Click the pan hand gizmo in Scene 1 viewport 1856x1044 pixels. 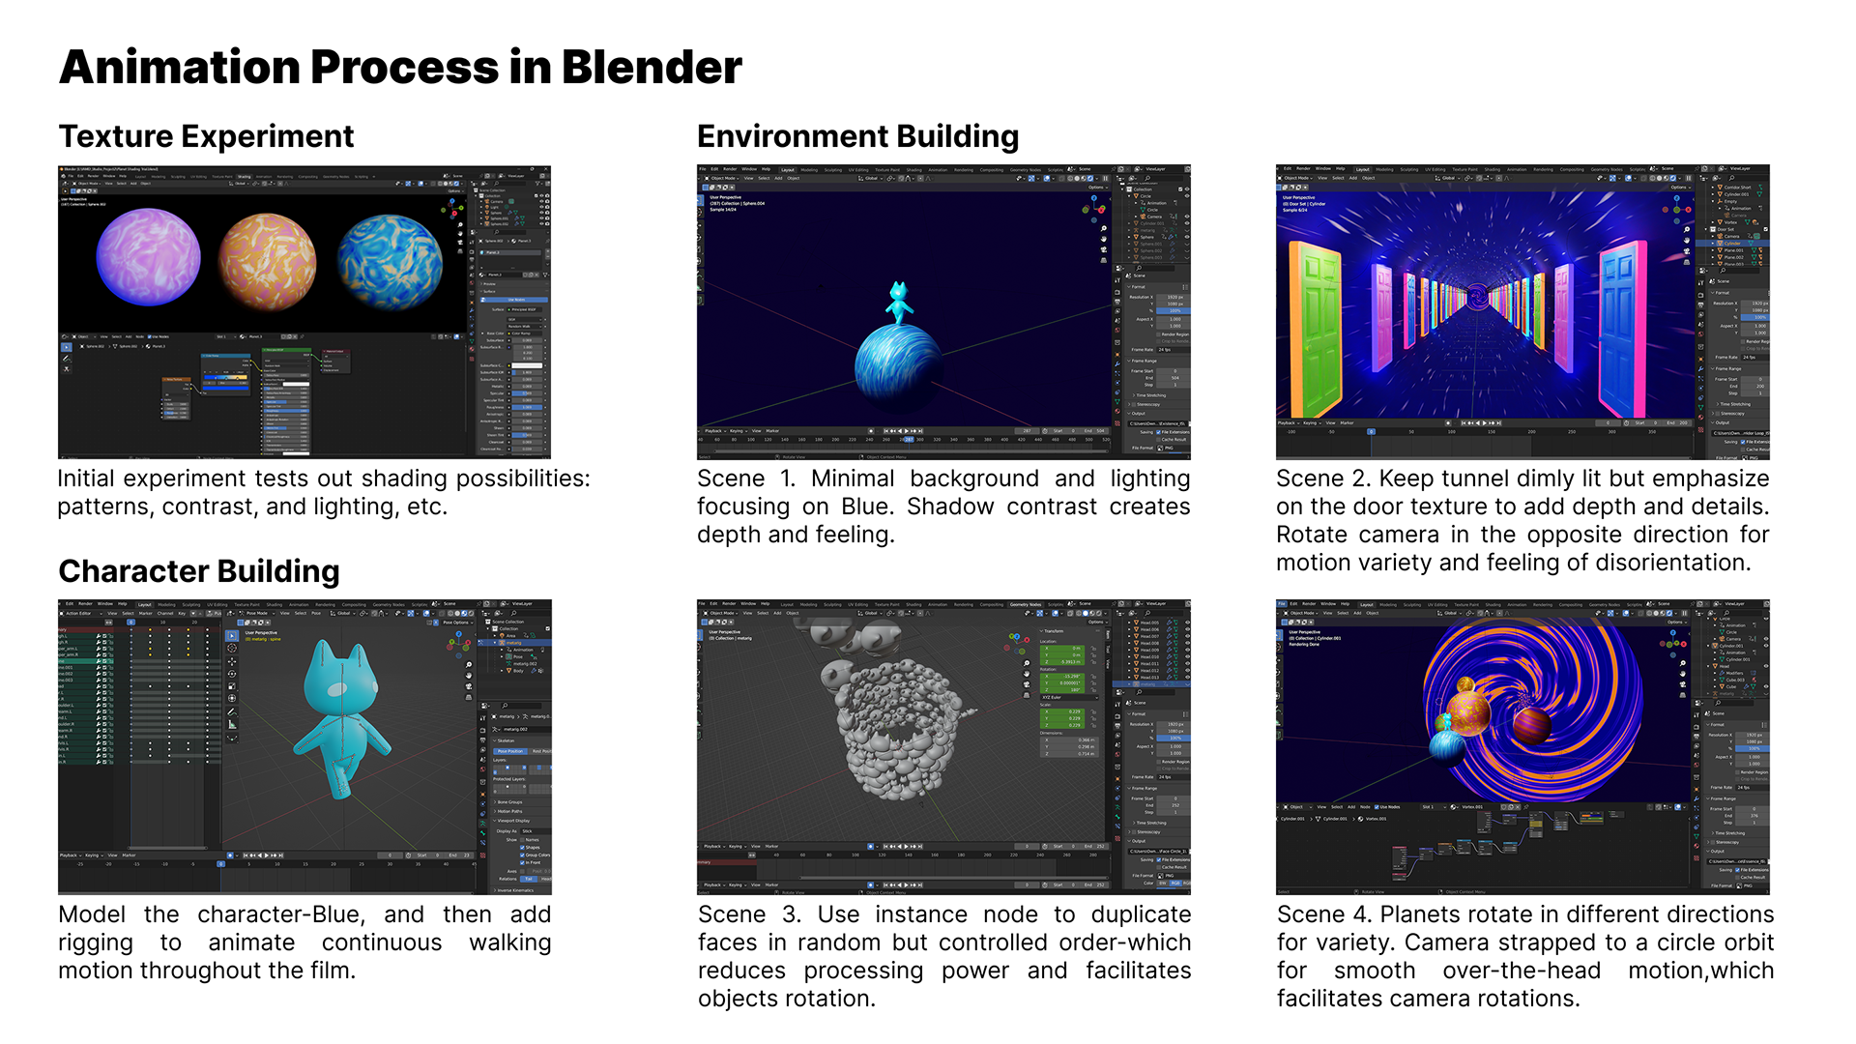pos(1104,239)
